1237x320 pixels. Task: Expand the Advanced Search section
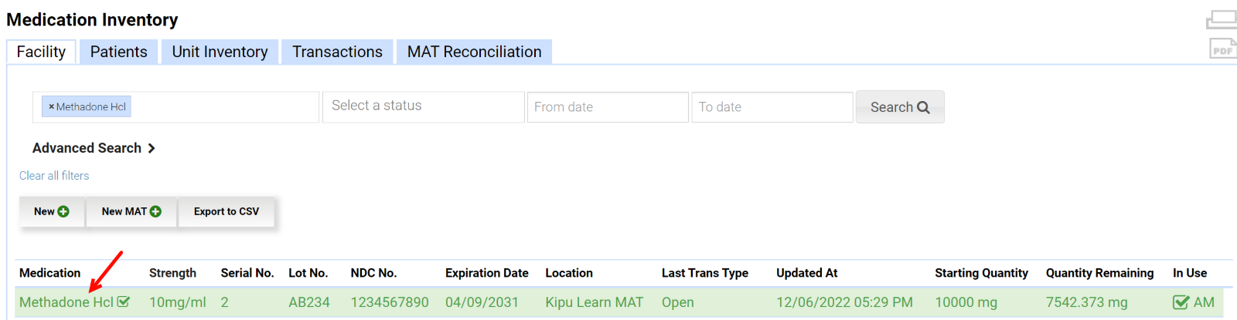[x=94, y=148]
